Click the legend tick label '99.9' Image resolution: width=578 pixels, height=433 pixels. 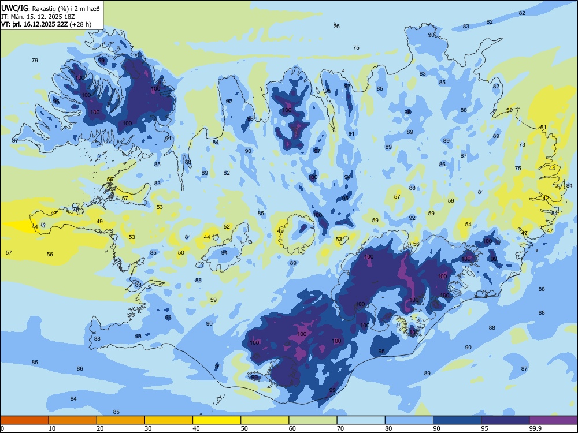pyautogui.click(x=535, y=428)
